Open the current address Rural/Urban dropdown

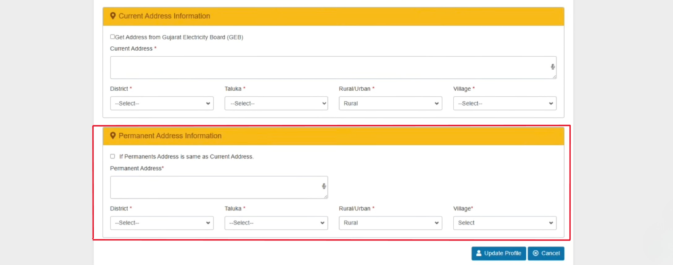[x=390, y=104]
